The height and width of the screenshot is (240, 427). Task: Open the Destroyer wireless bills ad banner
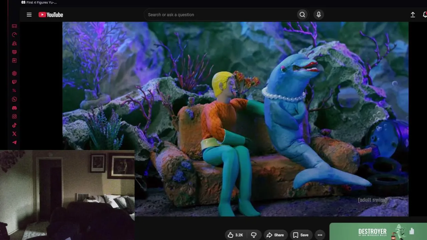tap(378, 232)
